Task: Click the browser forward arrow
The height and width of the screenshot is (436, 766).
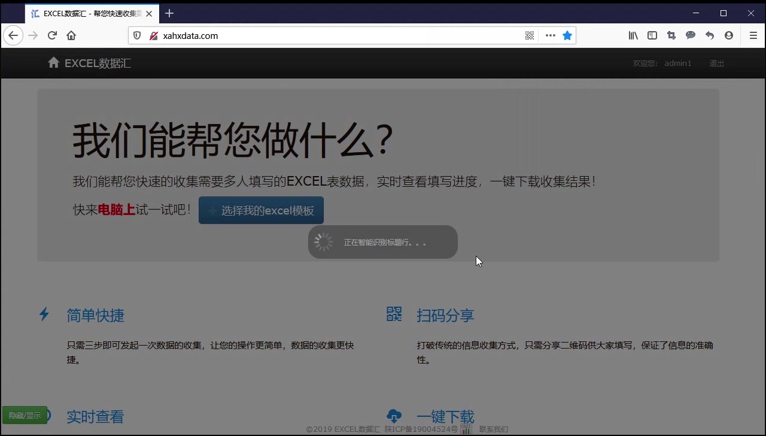Action: pos(33,35)
